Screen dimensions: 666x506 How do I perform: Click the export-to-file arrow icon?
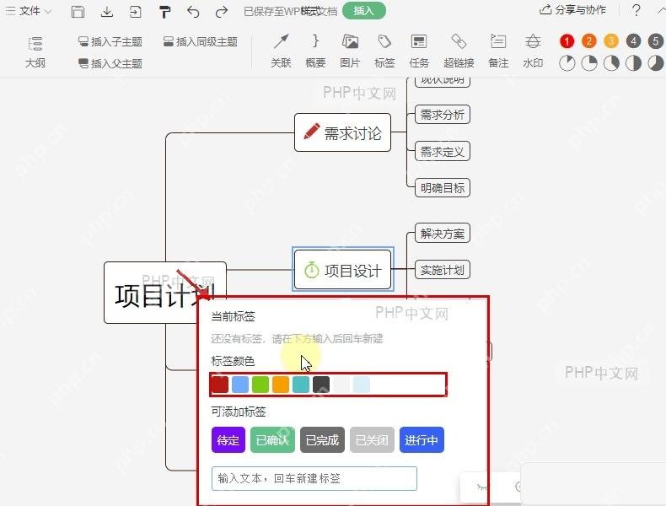coord(136,12)
